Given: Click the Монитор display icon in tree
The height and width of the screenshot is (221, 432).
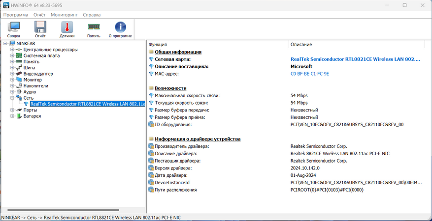Looking at the screenshot, I should pos(19,80).
